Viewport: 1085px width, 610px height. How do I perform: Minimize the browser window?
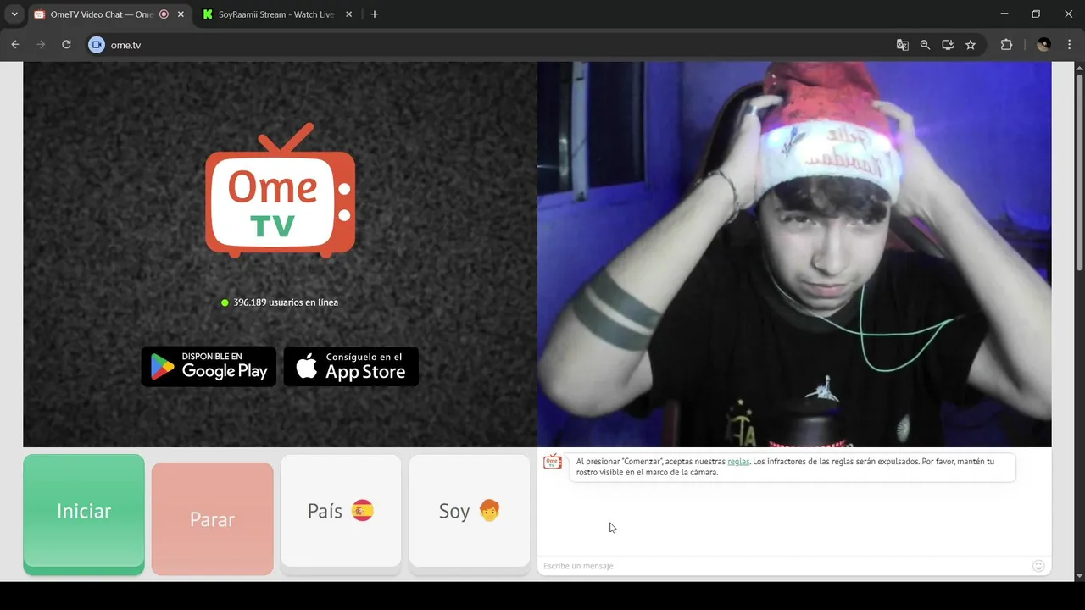click(x=1004, y=14)
